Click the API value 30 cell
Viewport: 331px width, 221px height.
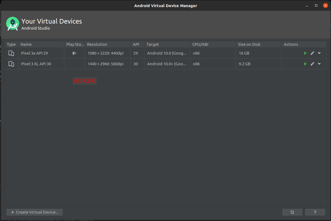coord(138,64)
